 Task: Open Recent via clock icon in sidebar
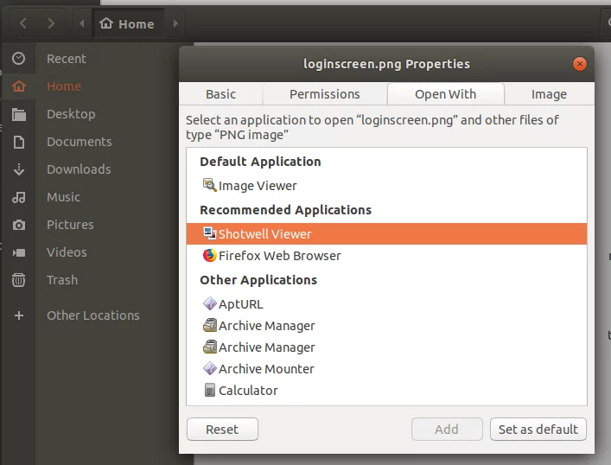pyautogui.click(x=19, y=59)
